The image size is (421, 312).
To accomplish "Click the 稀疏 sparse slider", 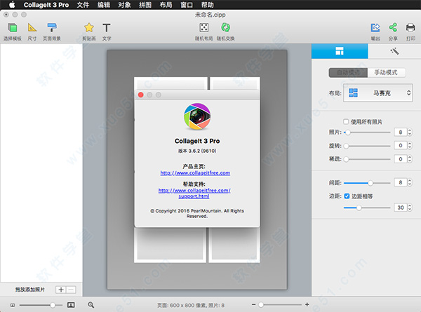I will coord(367,159).
